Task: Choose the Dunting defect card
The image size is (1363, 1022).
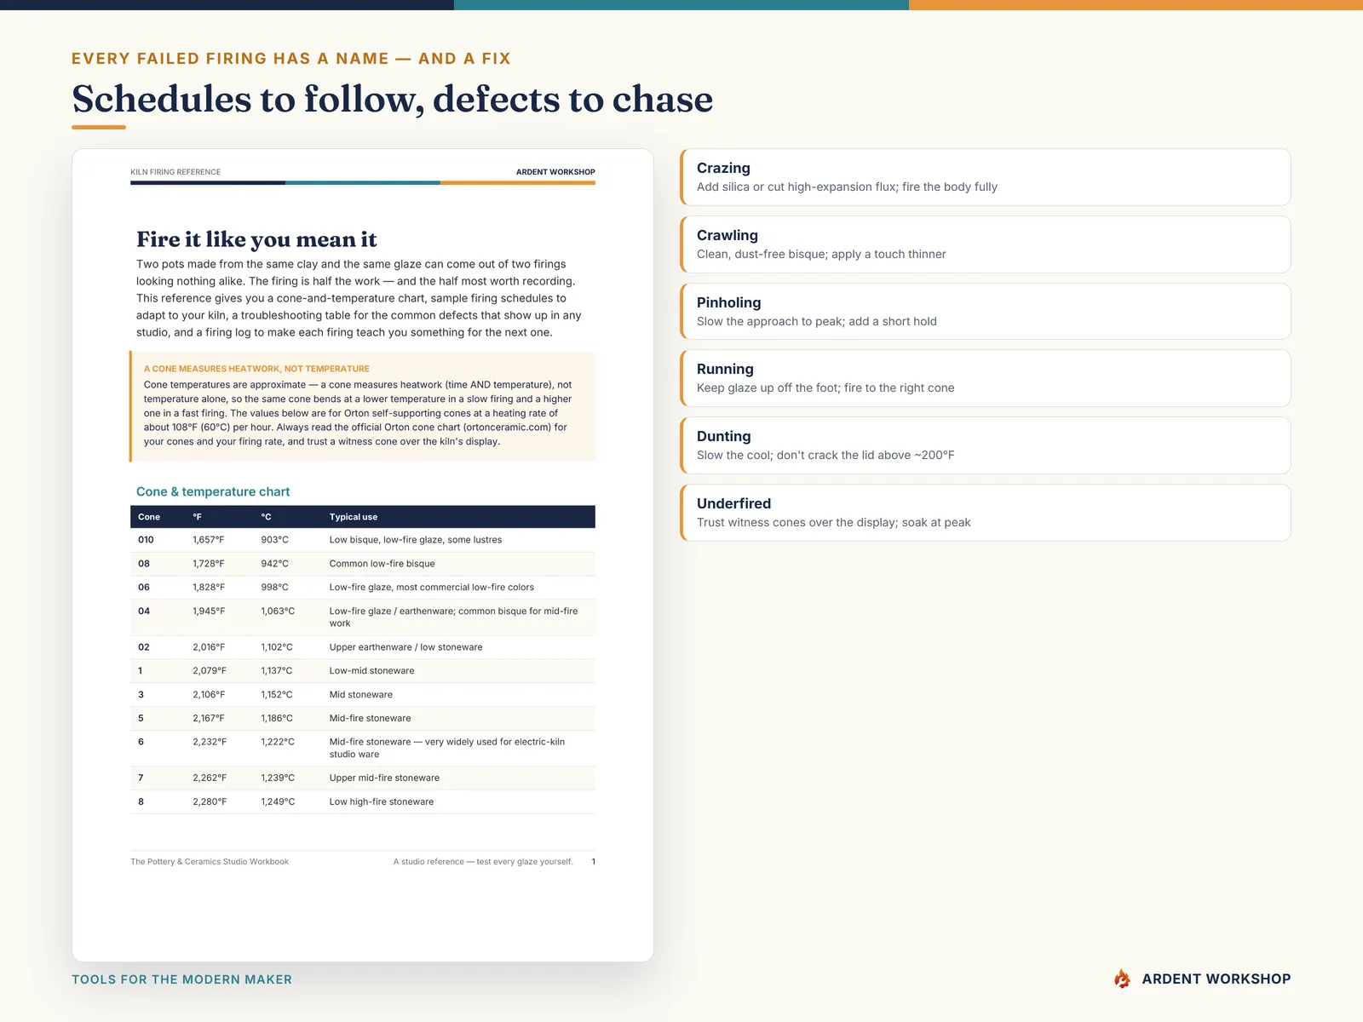Action: point(986,445)
